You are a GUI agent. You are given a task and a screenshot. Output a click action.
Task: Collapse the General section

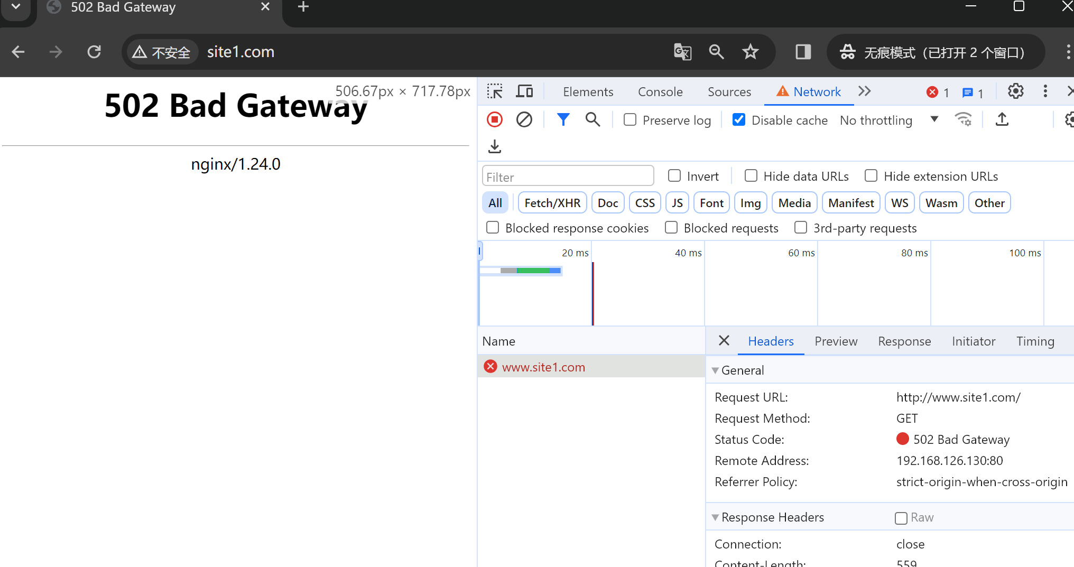click(716, 370)
